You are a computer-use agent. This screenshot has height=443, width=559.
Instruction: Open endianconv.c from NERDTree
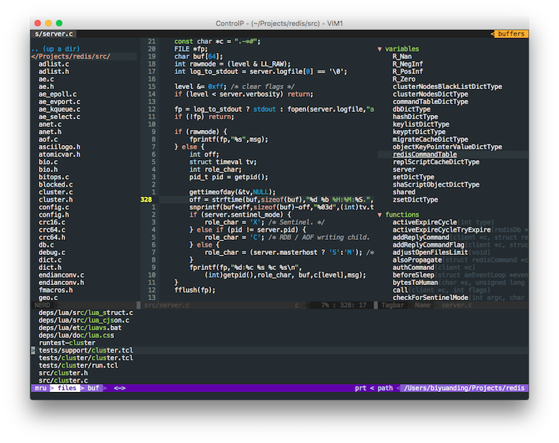(61, 275)
